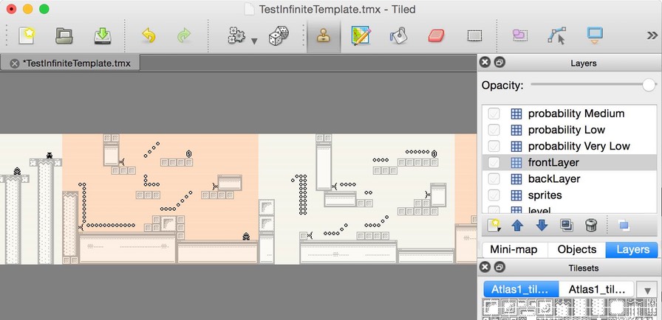Toggle Random Mode dice icon
This screenshot has height=320, width=662.
pos(279,36)
